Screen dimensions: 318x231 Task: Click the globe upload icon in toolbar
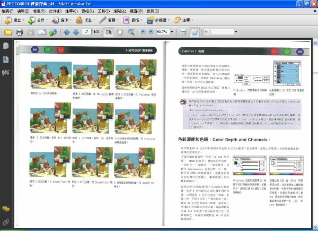point(52,32)
